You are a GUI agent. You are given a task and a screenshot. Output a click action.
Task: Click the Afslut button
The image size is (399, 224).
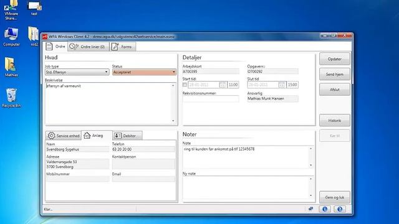(x=335, y=90)
